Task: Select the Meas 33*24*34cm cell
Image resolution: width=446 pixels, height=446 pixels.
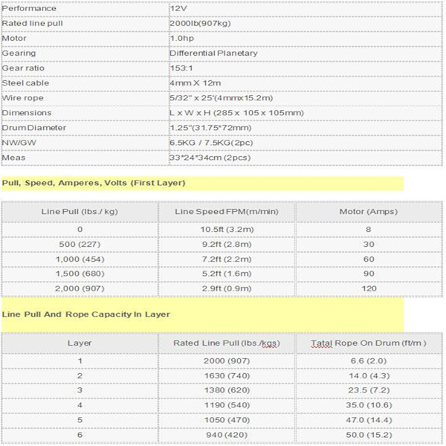Action: coord(306,158)
